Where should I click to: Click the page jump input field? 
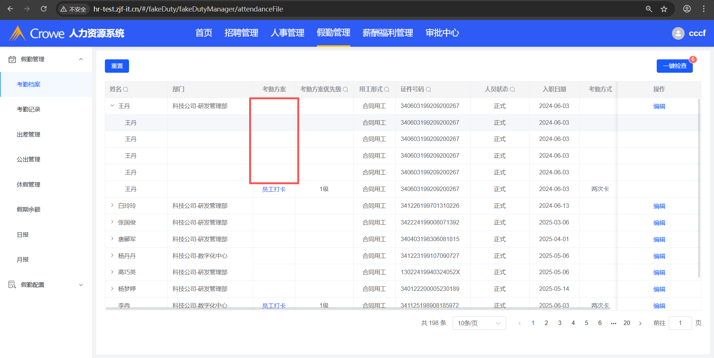680,323
